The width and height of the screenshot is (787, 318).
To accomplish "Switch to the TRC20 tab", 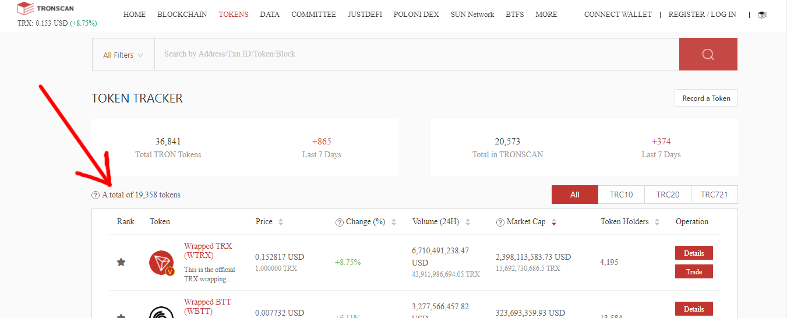I will (668, 195).
